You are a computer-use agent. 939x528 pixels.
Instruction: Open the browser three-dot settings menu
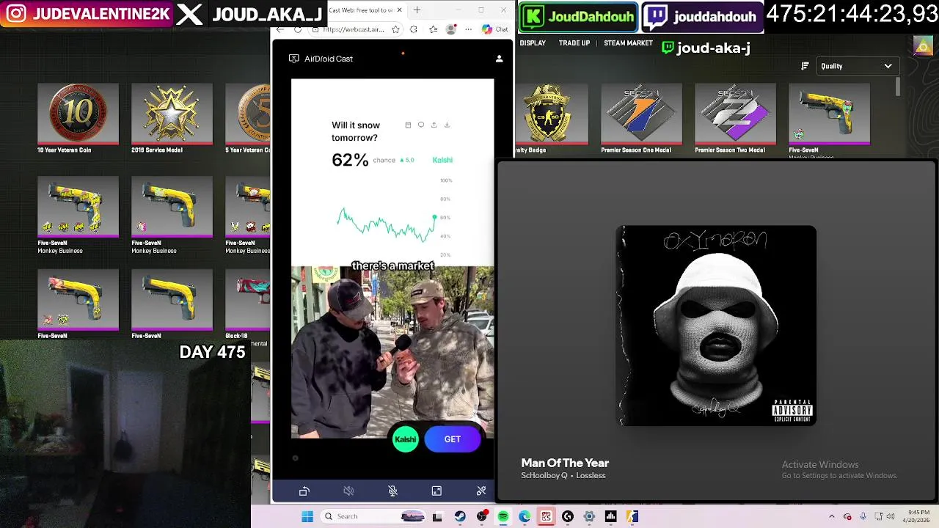[467, 29]
